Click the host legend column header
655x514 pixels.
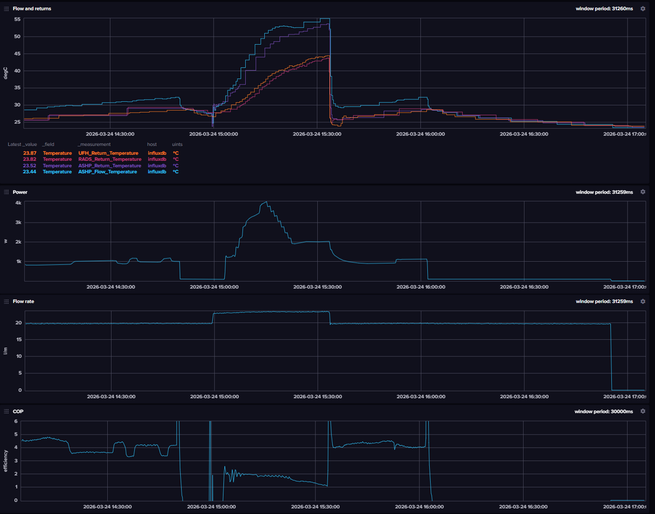tap(152, 144)
